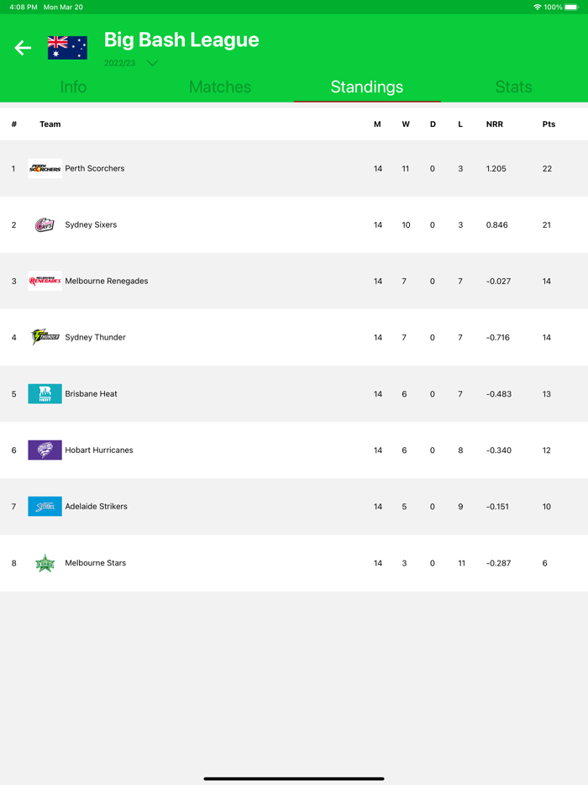The height and width of the screenshot is (785, 588).
Task: Open the Stats tab
Action: [513, 87]
